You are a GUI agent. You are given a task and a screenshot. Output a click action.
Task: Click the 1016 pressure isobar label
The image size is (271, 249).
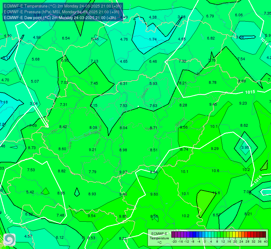[x=258, y=179]
